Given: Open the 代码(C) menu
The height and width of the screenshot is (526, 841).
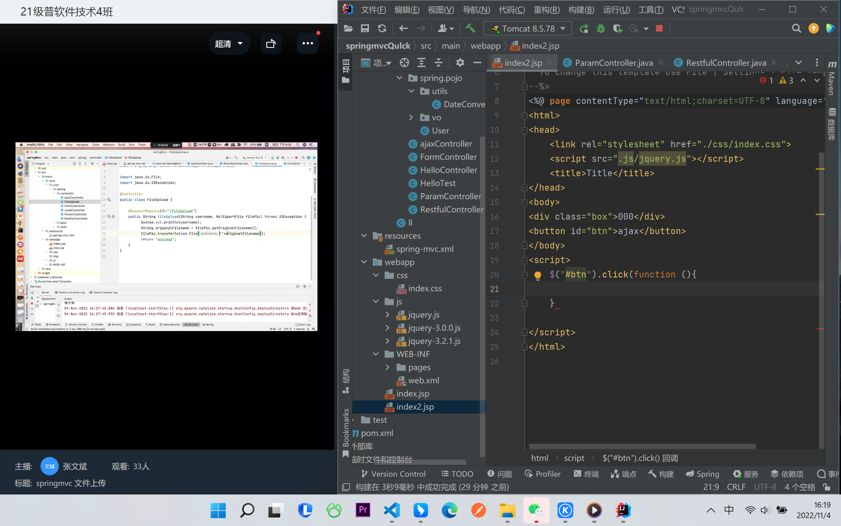Looking at the screenshot, I should pos(511,10).
